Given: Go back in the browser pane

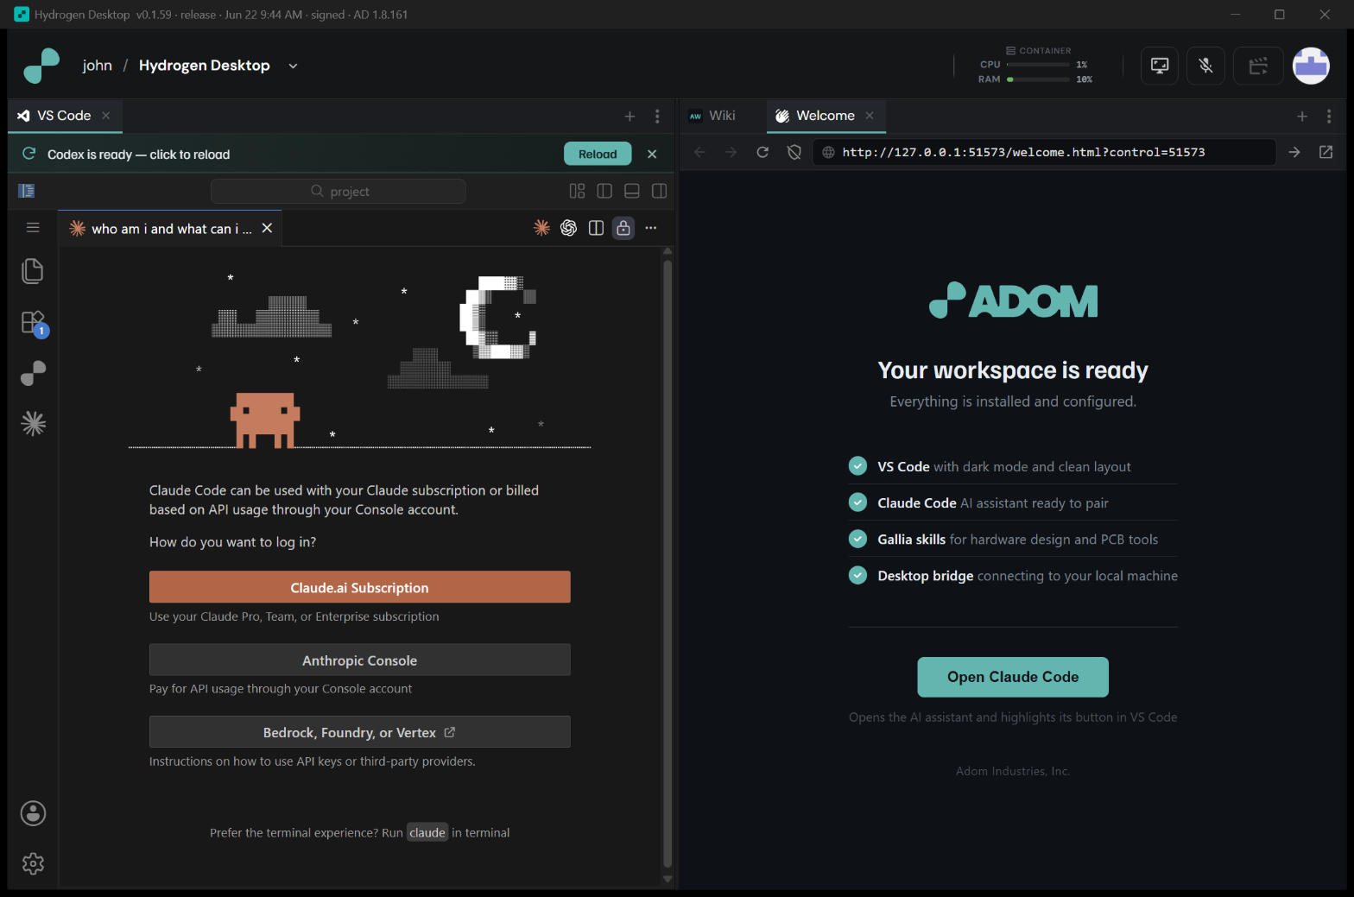Looking at the screenshot, I should tap(699, 152).
